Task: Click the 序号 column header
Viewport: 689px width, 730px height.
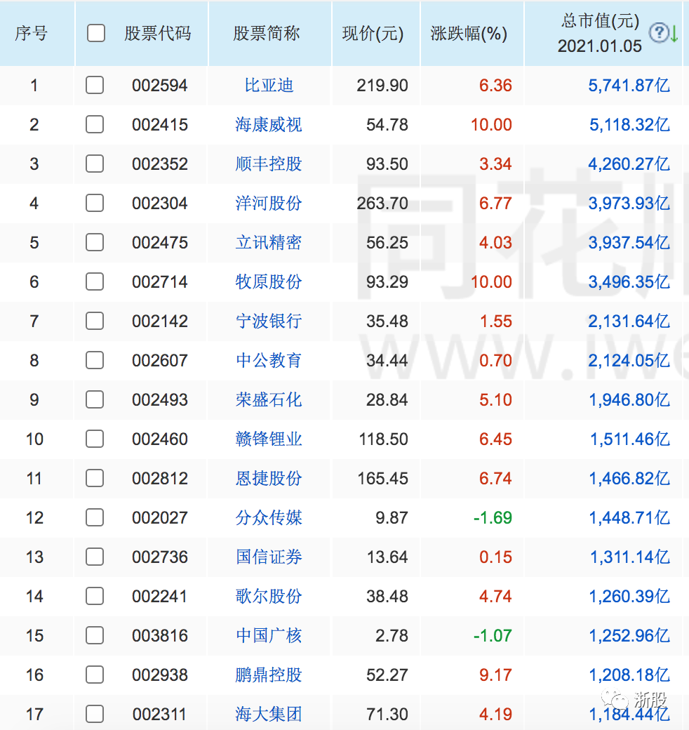Action: click(x=31, y=33)
